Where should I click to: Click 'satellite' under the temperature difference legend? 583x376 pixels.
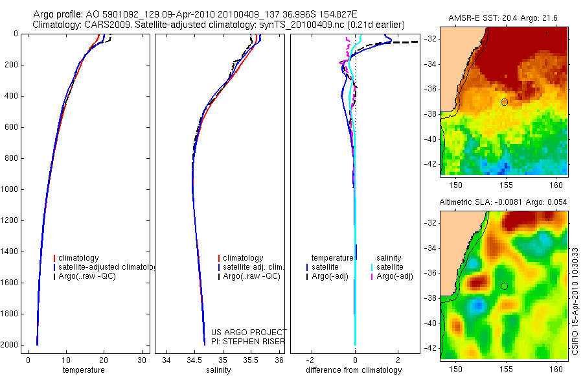tap(325, 267)
